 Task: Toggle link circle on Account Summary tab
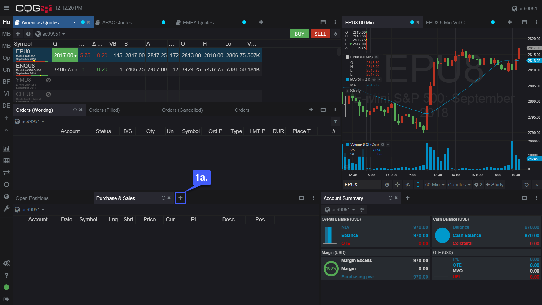[390, 198]
